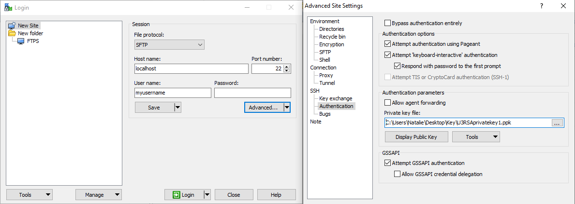Open the Save button dropdown arrow
The width and height of the screenshot is (575, 204).
tap(177, 108)
